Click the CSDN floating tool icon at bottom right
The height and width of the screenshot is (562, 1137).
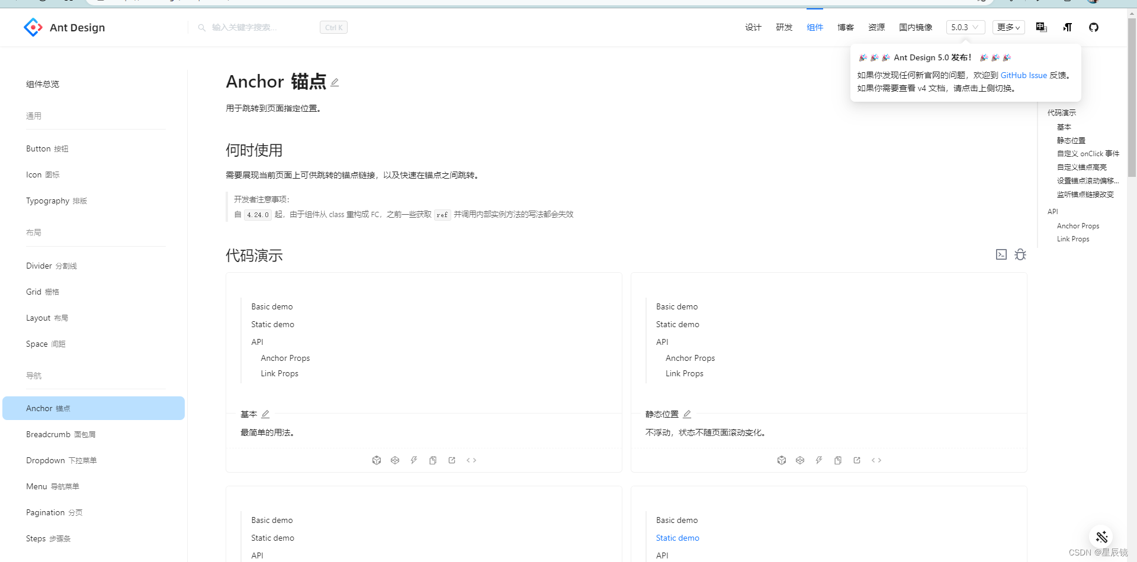[x=1101, y=537]
